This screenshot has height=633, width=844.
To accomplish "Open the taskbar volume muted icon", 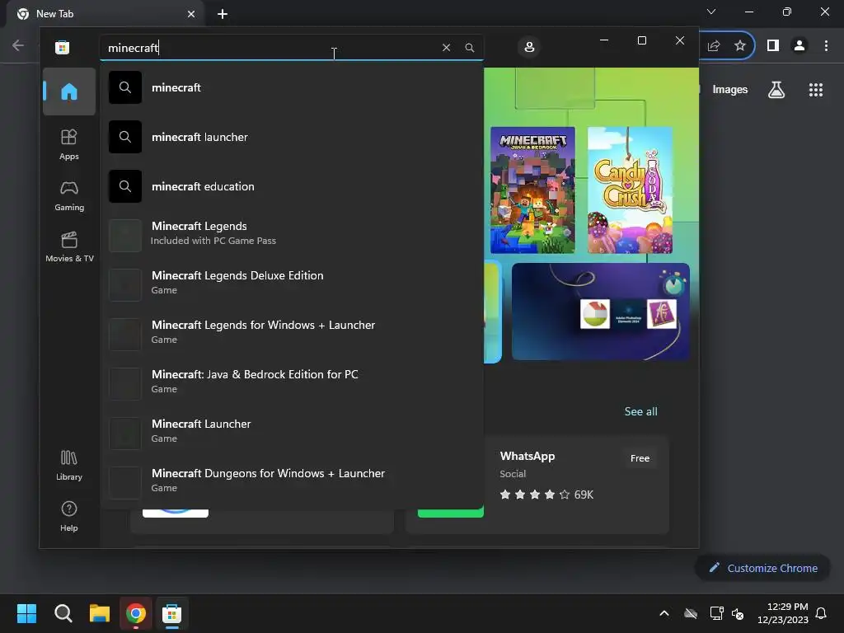I will (738, 613).
